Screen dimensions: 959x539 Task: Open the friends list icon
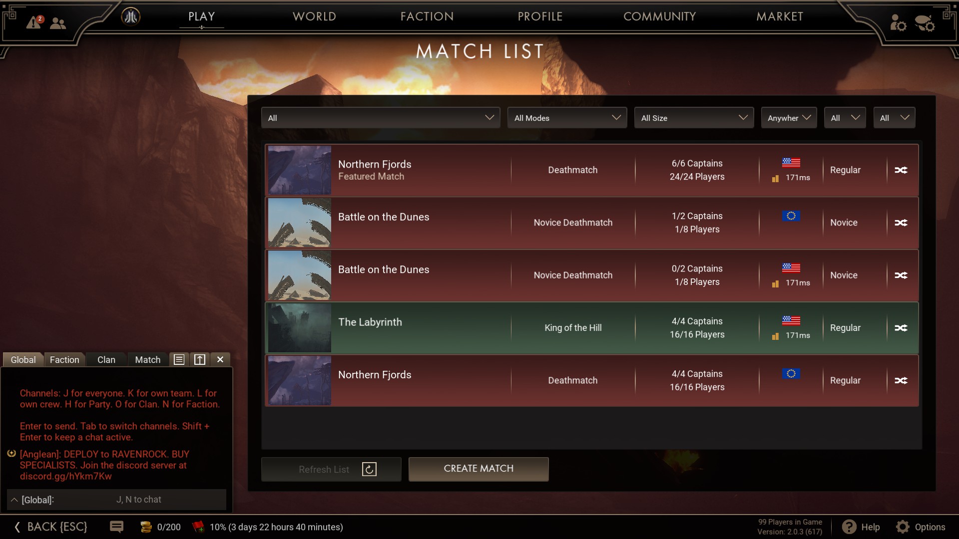(x=58, y=23)
